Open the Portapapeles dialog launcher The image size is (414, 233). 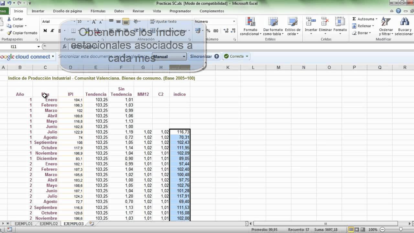point(37,39)
